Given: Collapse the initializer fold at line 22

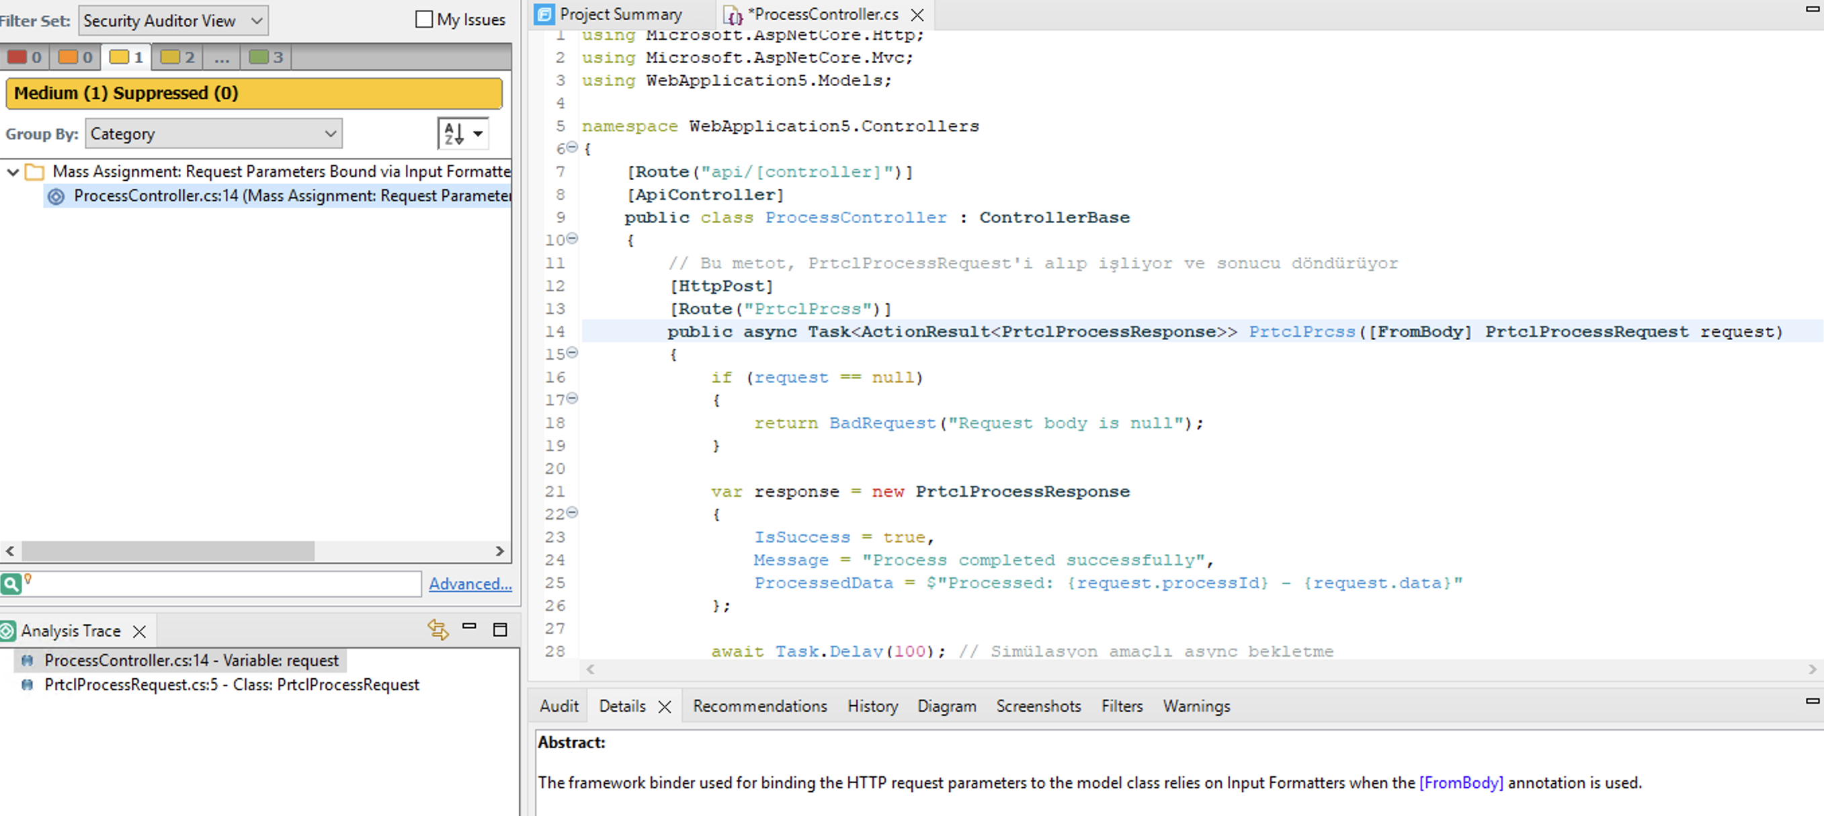Looking at the screenshot, I should tap(572, 513).
